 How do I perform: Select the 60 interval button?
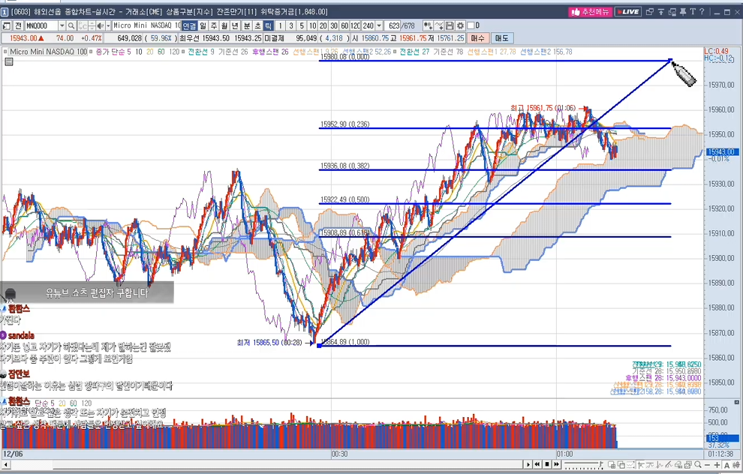[344, 25]
